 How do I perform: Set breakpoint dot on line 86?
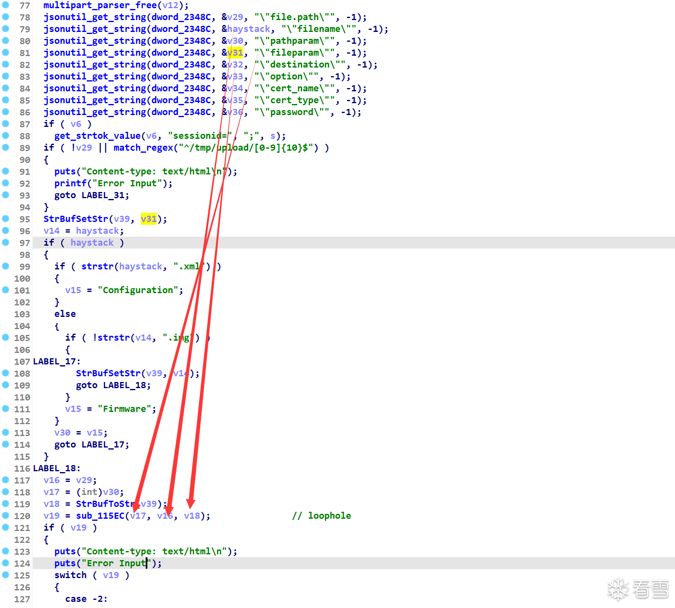(x=5, y=112)
